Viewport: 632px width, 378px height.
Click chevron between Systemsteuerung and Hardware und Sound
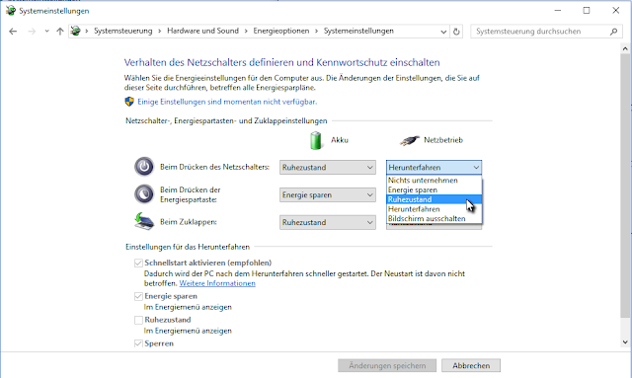coord(160,31)
